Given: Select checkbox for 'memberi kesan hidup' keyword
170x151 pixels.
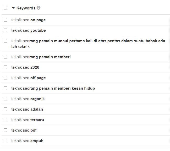Looking at the screenshot, I should 6,88.
